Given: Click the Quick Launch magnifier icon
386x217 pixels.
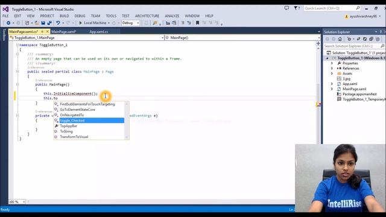Looking at the screenshot, I should click(358, 8).
